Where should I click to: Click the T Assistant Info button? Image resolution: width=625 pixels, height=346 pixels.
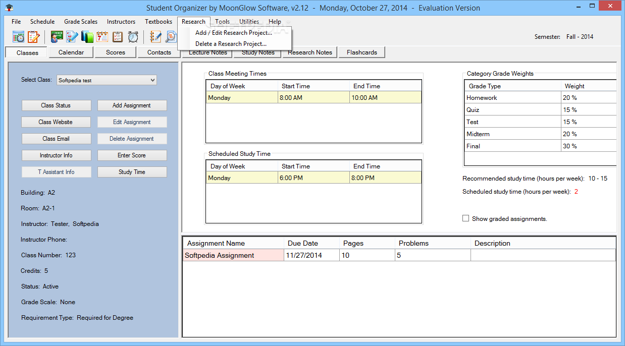[56, 172]
